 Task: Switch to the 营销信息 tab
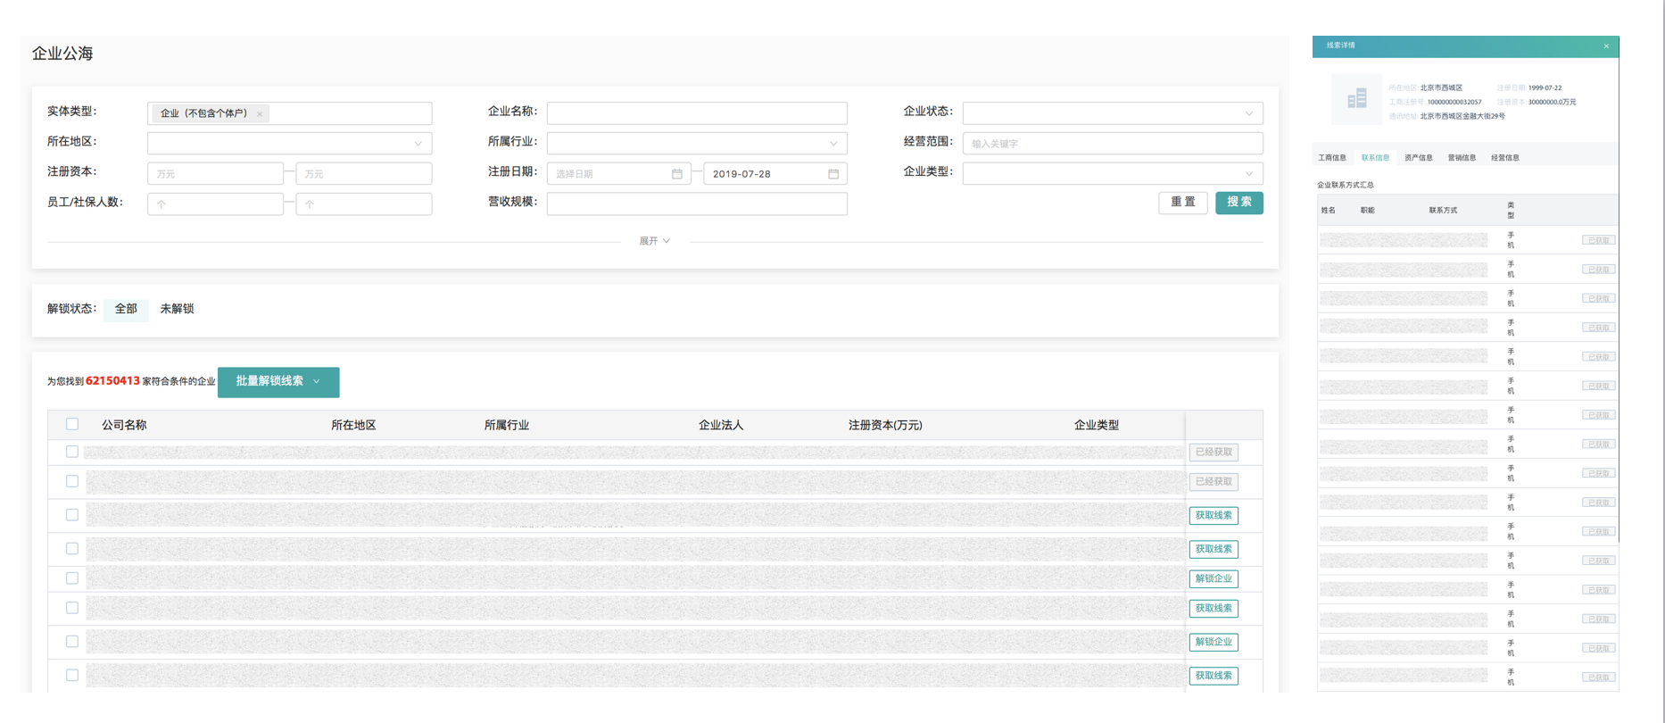(x=1462, y=158)
